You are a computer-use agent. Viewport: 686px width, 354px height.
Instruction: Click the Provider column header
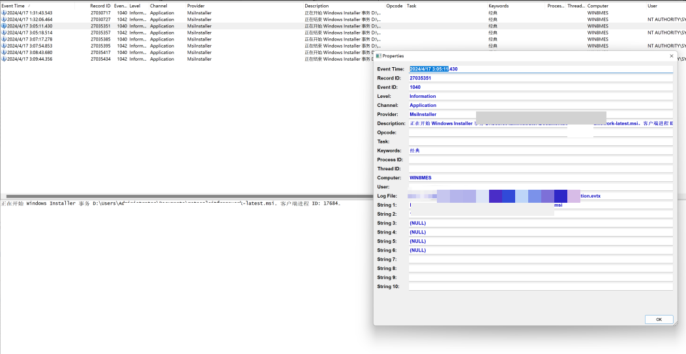pyautogui.click(x=196, y=6)
